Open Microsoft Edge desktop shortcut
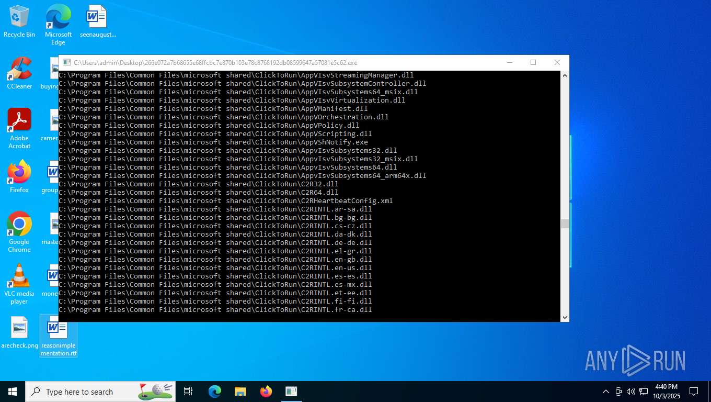The height and width of the screenshot is (402, 711). point(58,25)
